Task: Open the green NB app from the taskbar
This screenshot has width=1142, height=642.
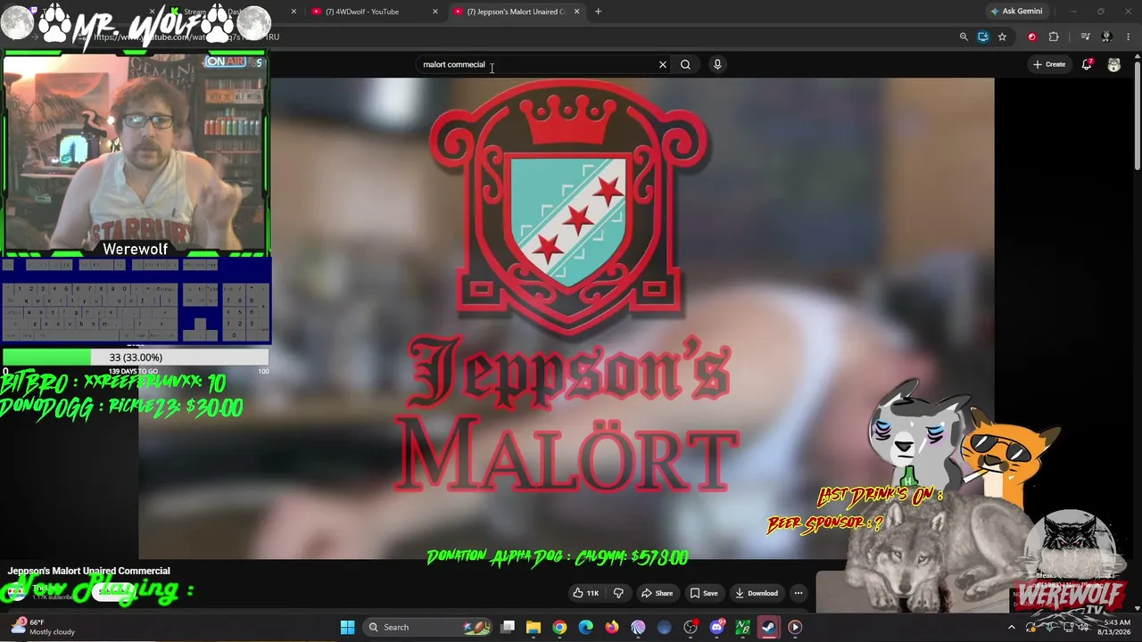Action: 742,627
